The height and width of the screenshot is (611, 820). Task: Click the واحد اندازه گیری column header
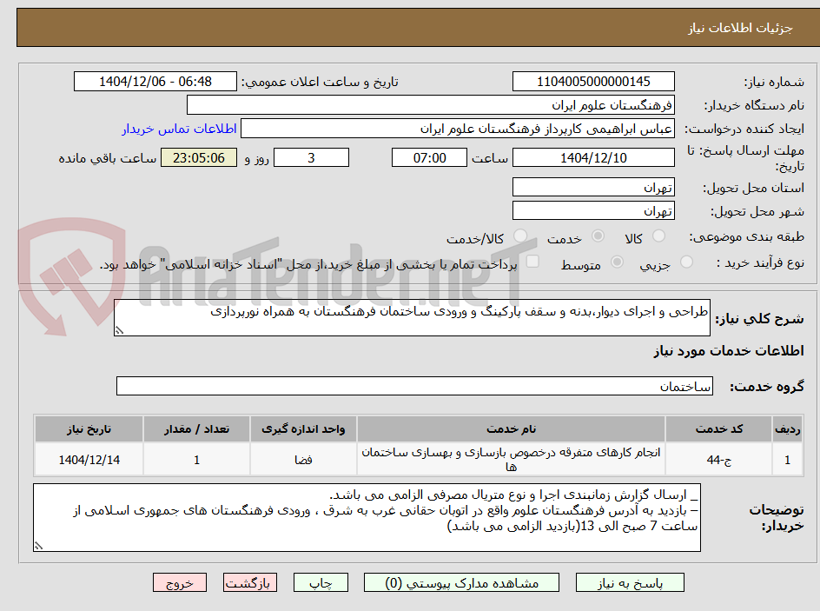[x=303, y=429]
